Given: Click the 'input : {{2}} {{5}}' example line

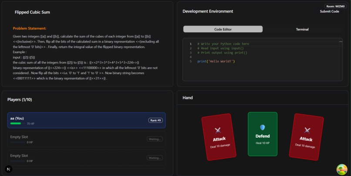Looking at the screenshot, I should (x=24, y=57).
